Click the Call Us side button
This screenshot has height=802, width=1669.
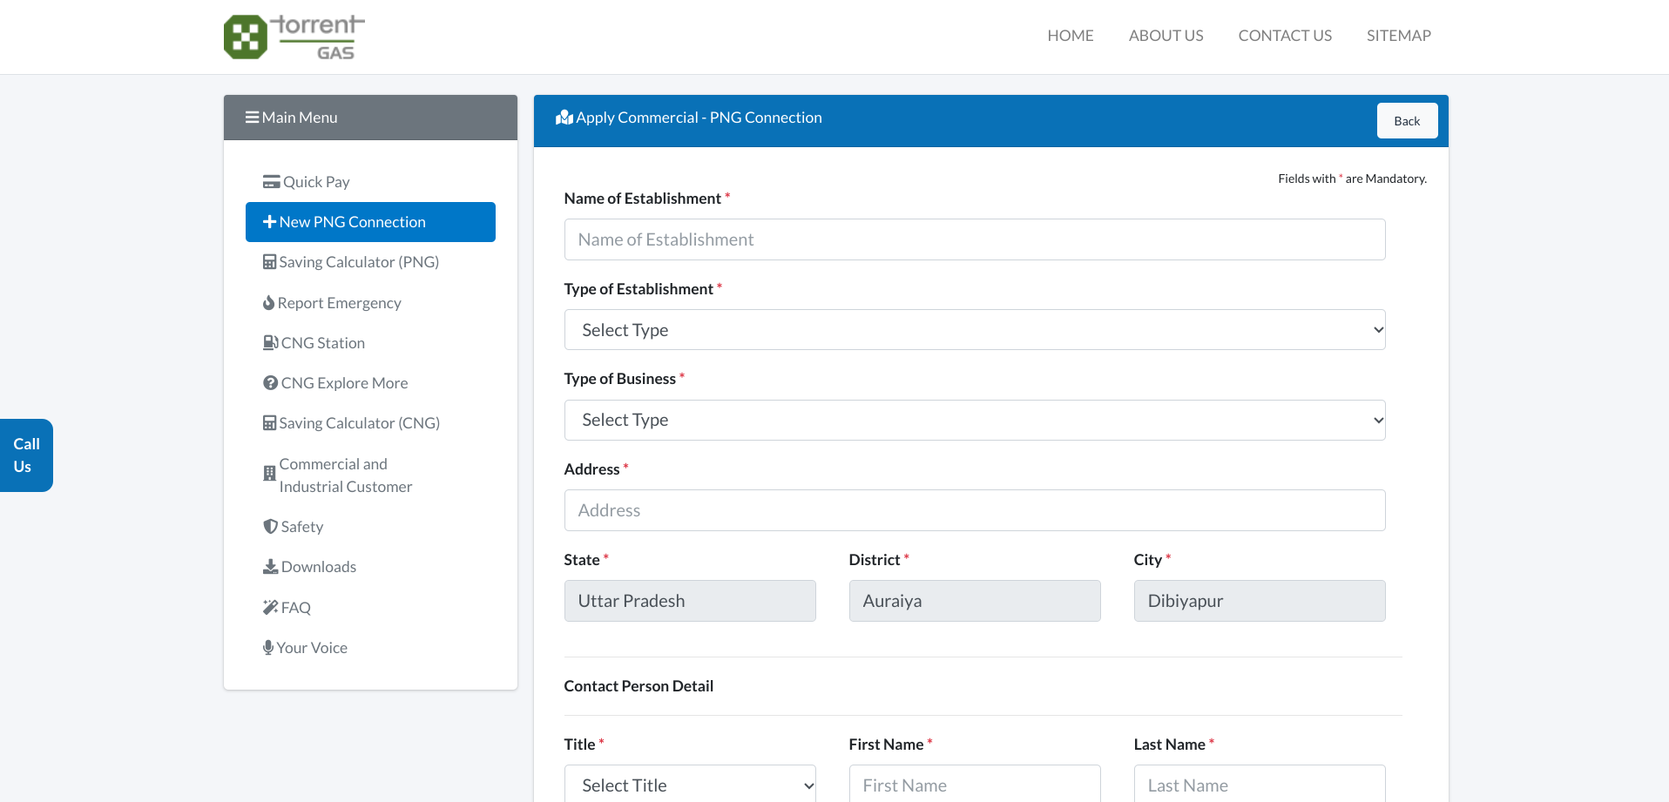(26, 455)
